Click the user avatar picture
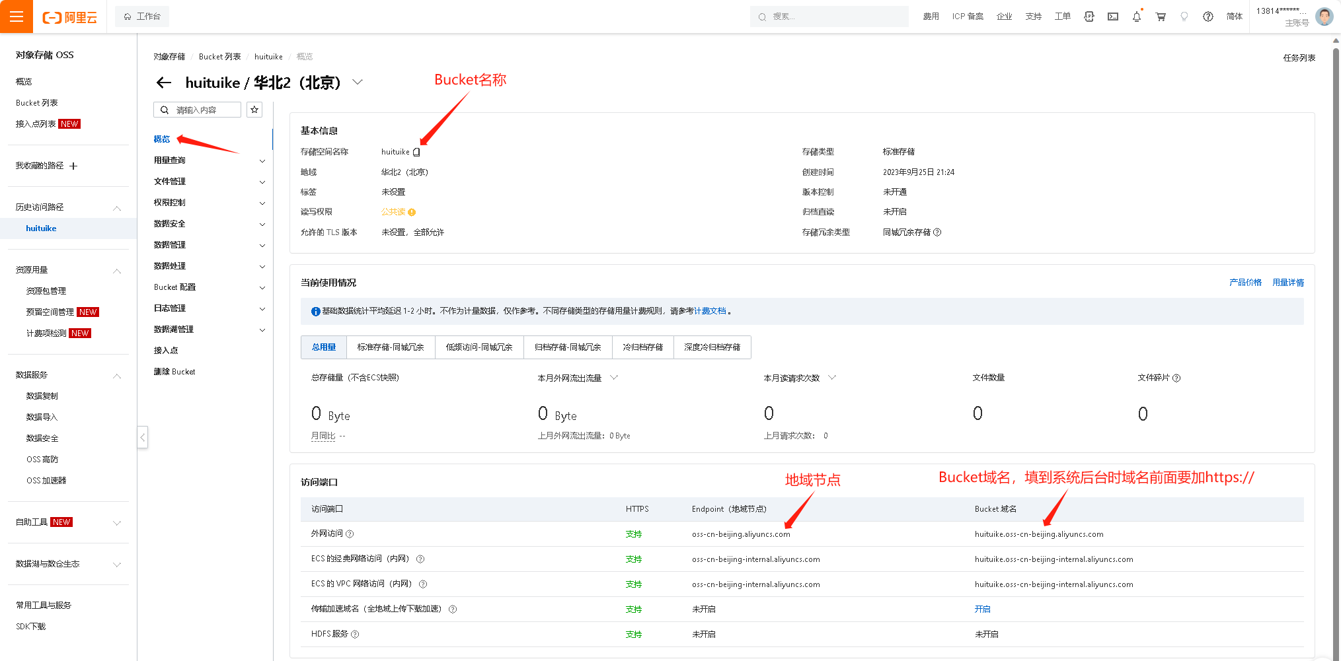Image resolution: width=1341 pixels, height=661 pixels. [1324, 17]
